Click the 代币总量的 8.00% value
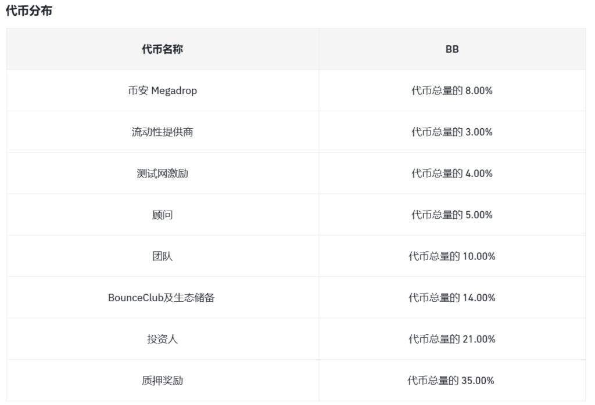Viewport: 595px width, 405px height. (452, 91)
